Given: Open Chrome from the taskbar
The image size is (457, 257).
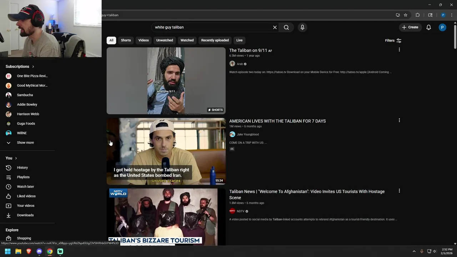Looking at the screenshot, I should coord(50,251).
